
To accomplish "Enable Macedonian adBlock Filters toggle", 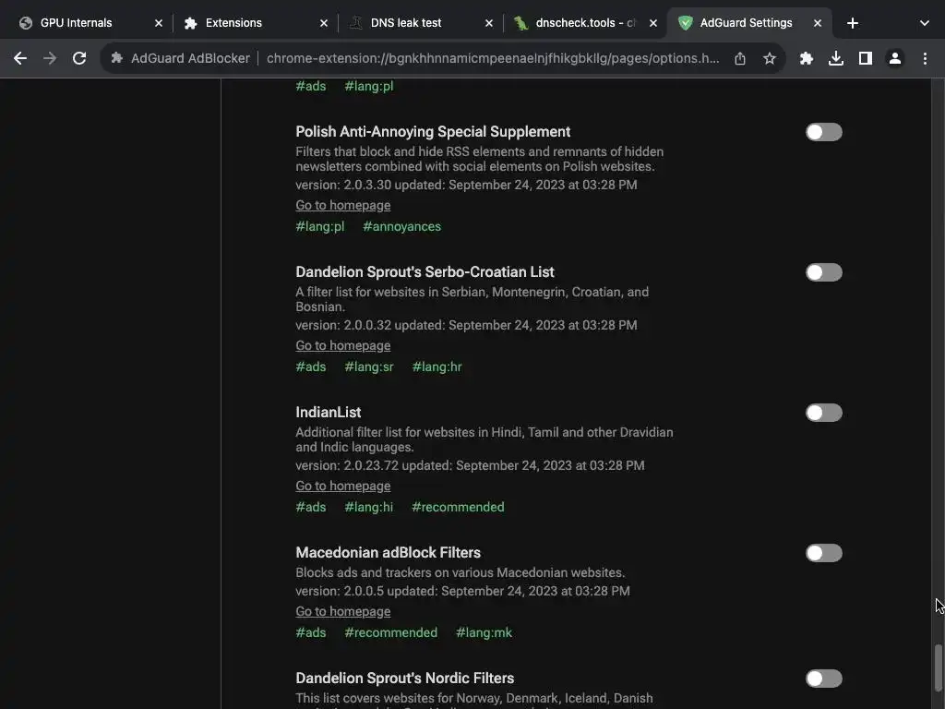I will [x=823, y=553].
